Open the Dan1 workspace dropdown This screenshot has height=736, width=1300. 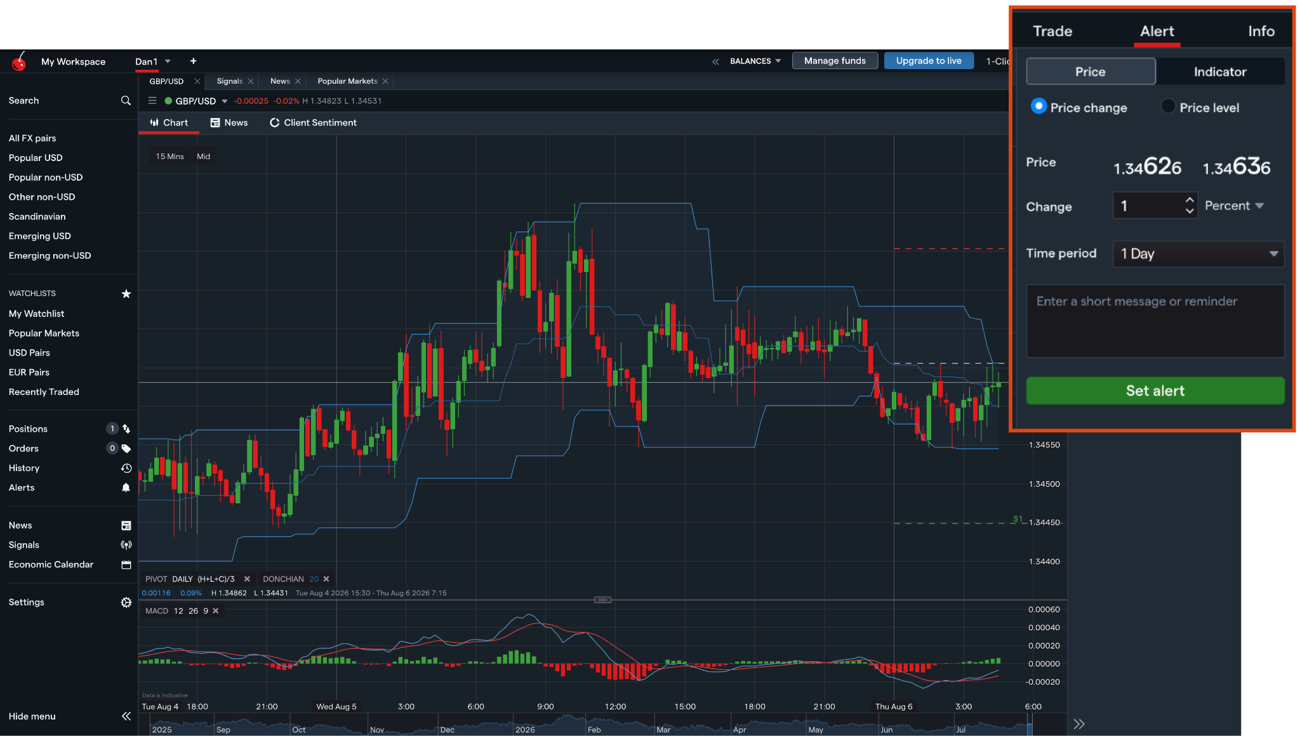(x=168, y=61)
